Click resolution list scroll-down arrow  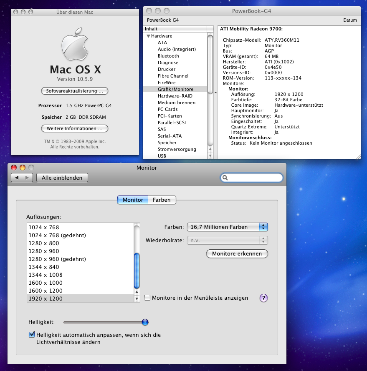[x=137, y=299]
